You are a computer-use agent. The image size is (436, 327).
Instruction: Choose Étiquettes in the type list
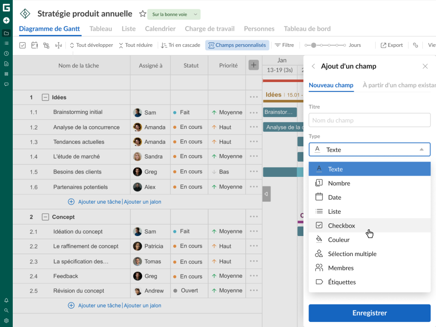pyautogui.click(x=370, y=282)
